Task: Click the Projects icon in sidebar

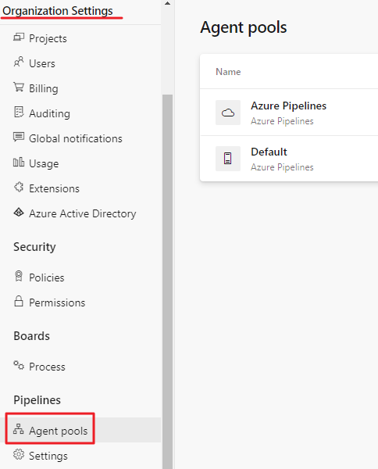Action: (19, 38)
